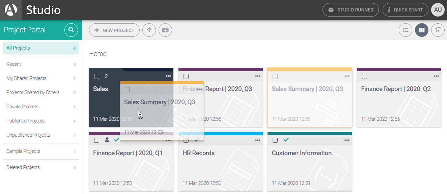This screenshot has height=194, width=447.
Task: Check the Customer Information checkbox
Action: click(275, 140)
